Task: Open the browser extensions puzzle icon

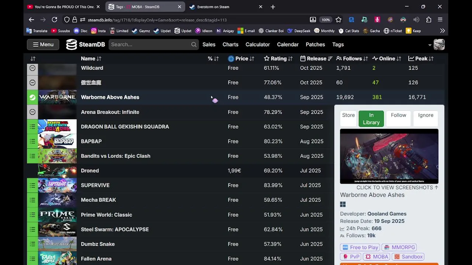Action: click(x=428, y=20)
